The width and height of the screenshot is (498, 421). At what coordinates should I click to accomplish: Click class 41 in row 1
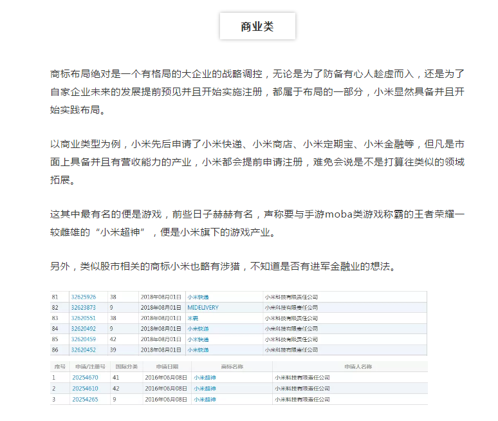116,377
